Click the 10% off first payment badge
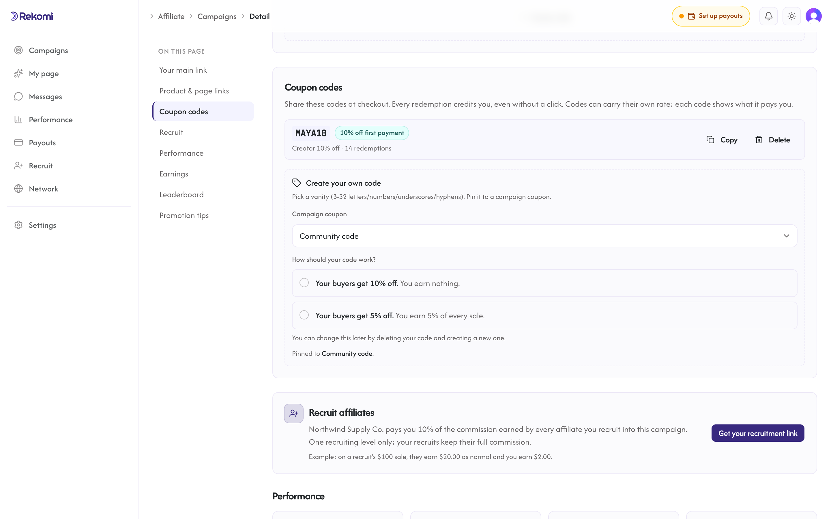The height and width of the screenshot is (519, 831). pos(372,133)
